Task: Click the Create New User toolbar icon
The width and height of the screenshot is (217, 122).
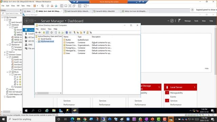Action: [x=75, y=33]
